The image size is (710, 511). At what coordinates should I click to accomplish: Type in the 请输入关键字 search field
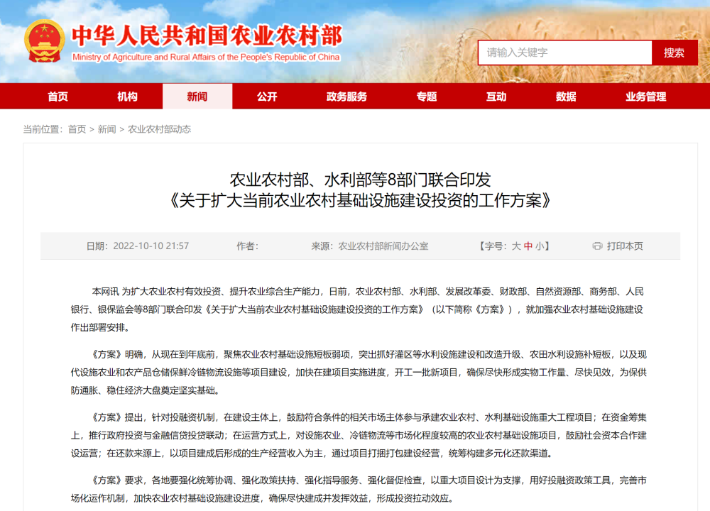pyautogui.click(x=564, y=53)
